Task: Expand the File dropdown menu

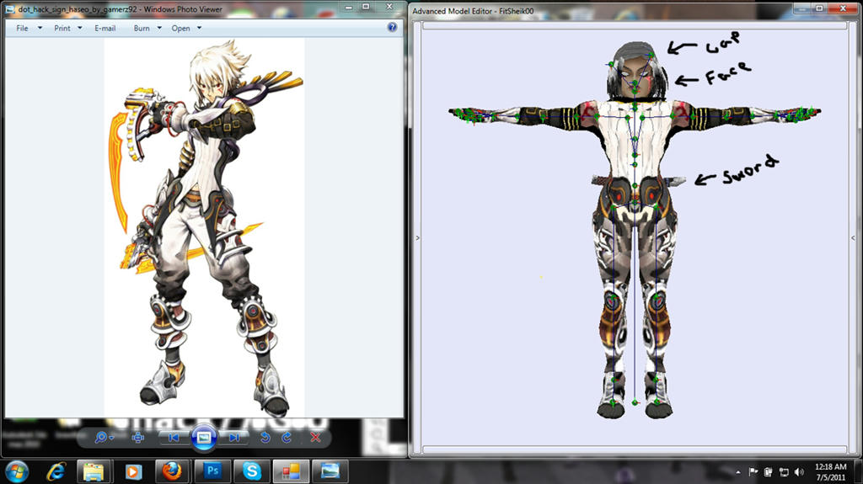Action: pos(28,28)
